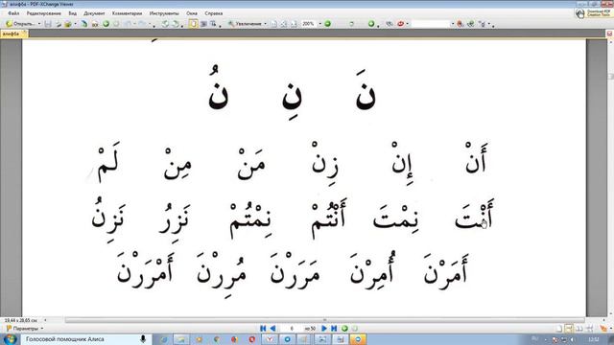Open the Справка menu
The height and width of the screenshot is (345, 614).
tap(214, 13)
